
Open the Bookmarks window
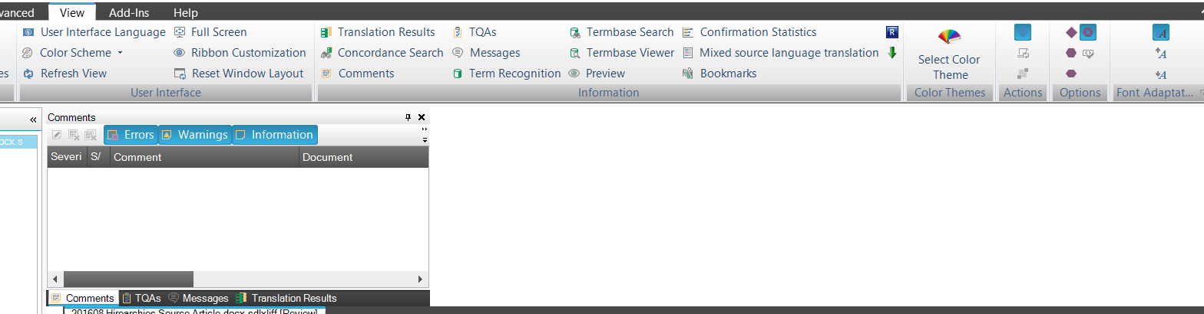tap(719, 74)
